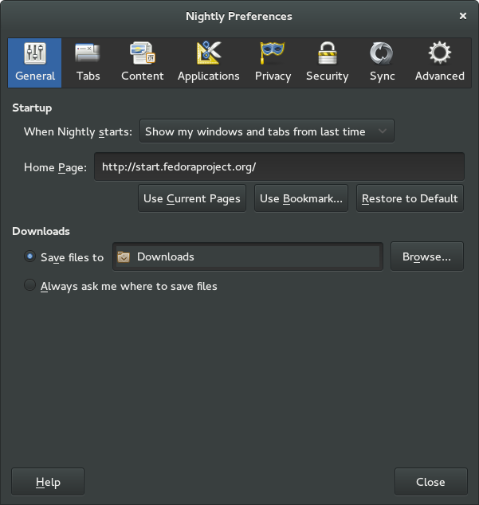Click the 'Downloads' section heading
The height and width of the screenshot is (505, 479).
click(41, 231)
